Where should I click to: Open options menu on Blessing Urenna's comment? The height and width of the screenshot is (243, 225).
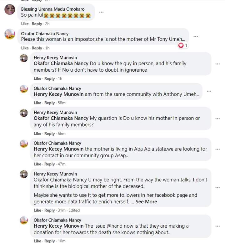point(101,12)
